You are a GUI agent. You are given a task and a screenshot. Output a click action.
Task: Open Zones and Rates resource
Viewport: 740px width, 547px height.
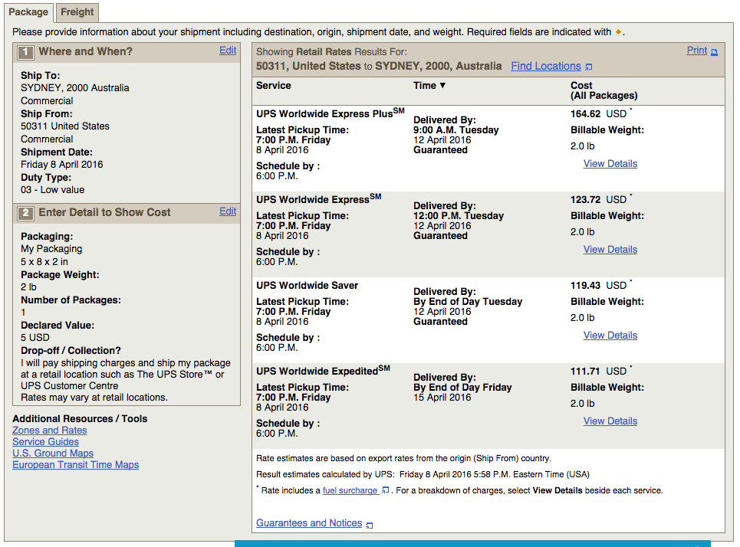coord(50,431)
